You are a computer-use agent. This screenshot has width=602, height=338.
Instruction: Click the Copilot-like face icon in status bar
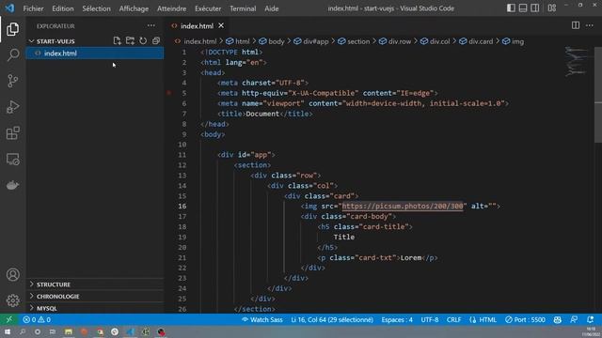558,319
